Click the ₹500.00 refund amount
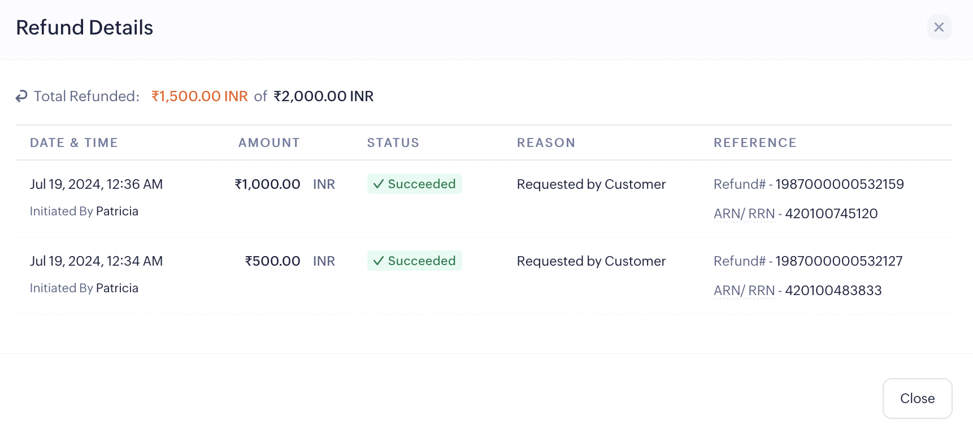 (x=272, y=261)
